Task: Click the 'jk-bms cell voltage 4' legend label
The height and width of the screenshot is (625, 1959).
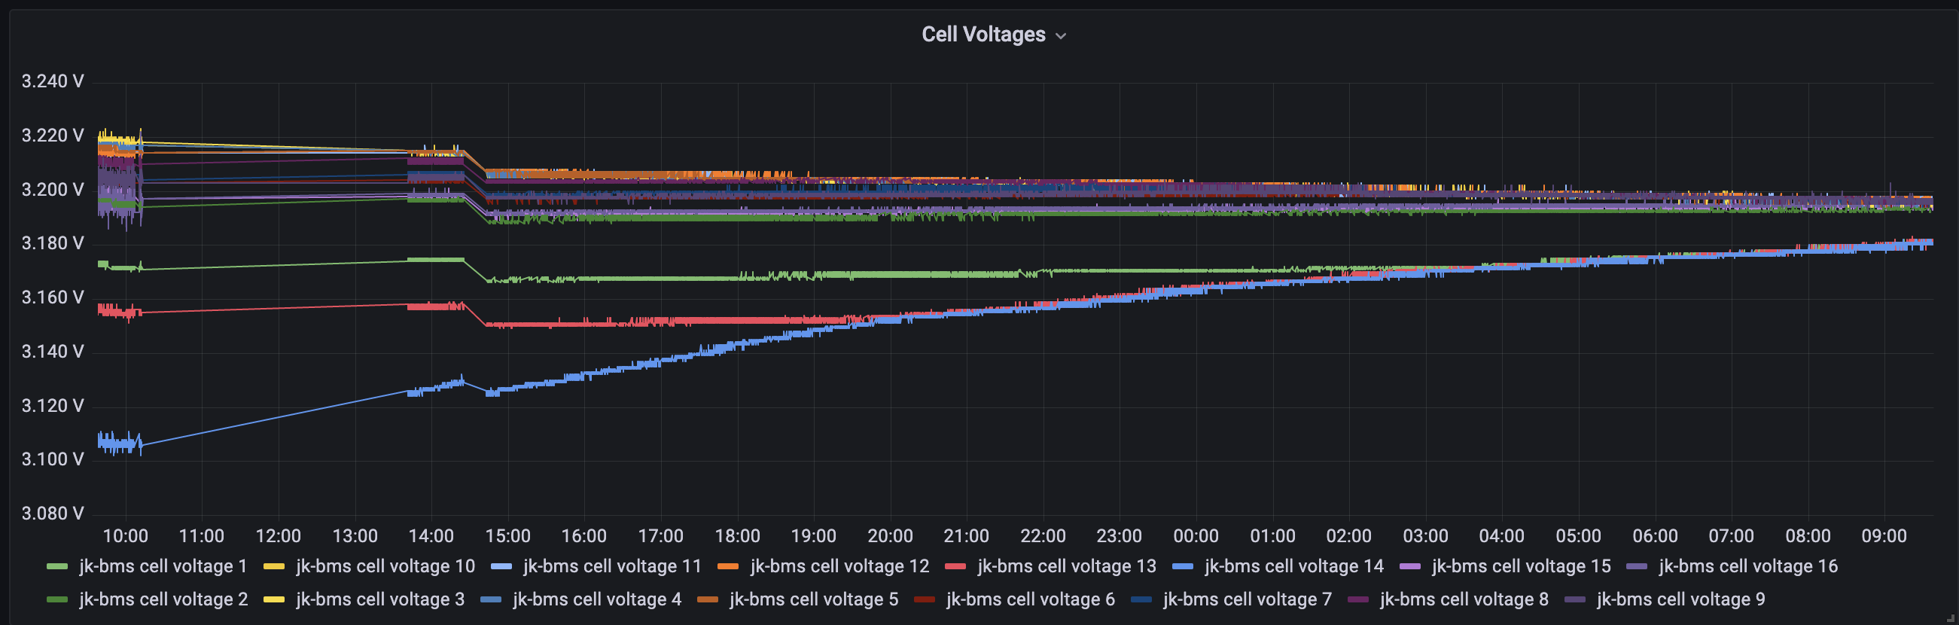Action: [597, 600]
